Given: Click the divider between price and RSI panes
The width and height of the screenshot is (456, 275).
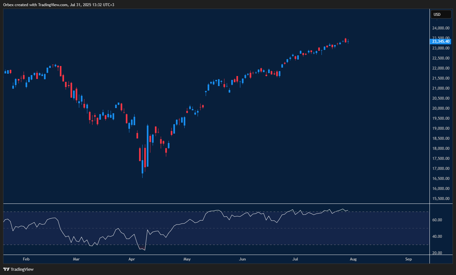Looking at the screenshot, I should click(x=217, y=203).
